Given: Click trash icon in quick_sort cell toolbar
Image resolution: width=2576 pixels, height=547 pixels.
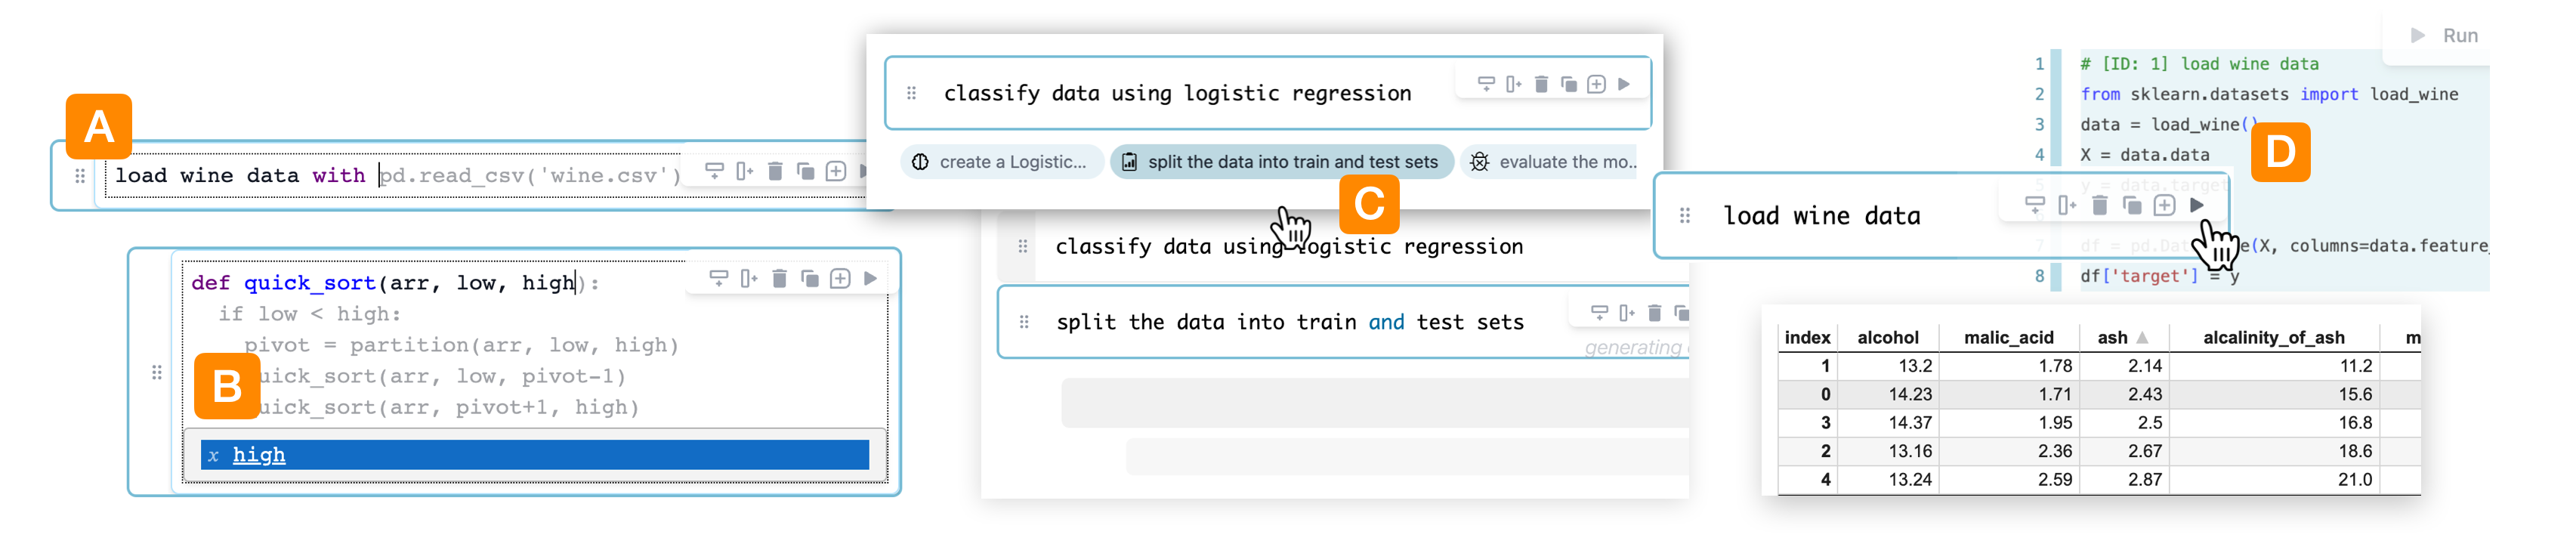Looking at the screenshot, I should (779, 279).
